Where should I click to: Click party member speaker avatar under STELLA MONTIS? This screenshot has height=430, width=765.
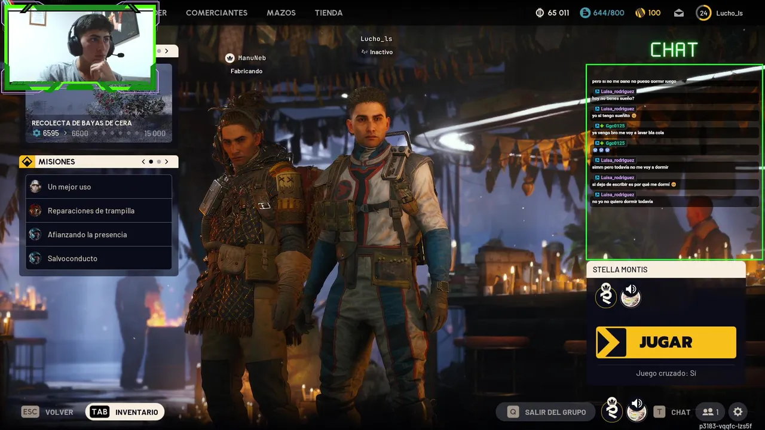pyautogui.click(x=631, y=296)
